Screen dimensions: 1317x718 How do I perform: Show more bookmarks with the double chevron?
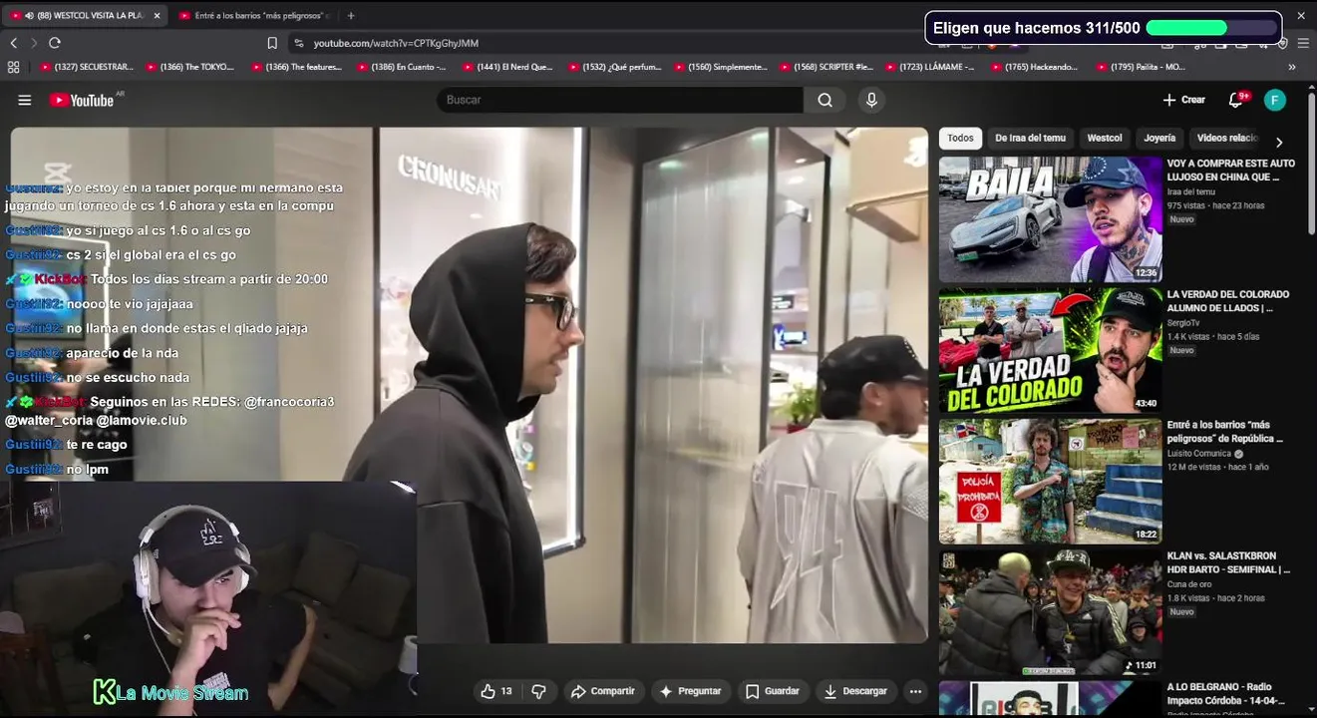coord(1292,67)
